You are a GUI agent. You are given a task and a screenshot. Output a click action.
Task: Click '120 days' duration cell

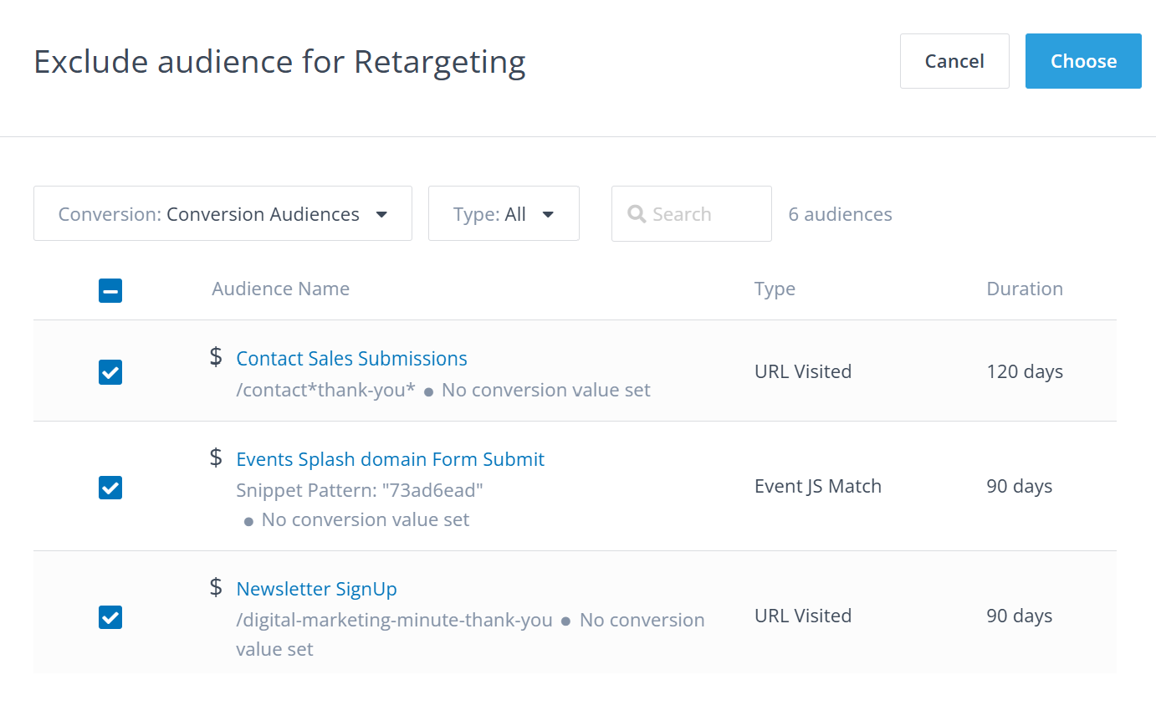(x=1025, y=371)
